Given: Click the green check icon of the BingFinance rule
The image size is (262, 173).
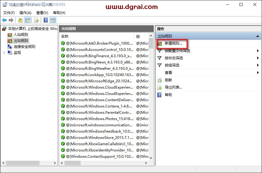Looking at the screenshot, I should tap(63, 56).
